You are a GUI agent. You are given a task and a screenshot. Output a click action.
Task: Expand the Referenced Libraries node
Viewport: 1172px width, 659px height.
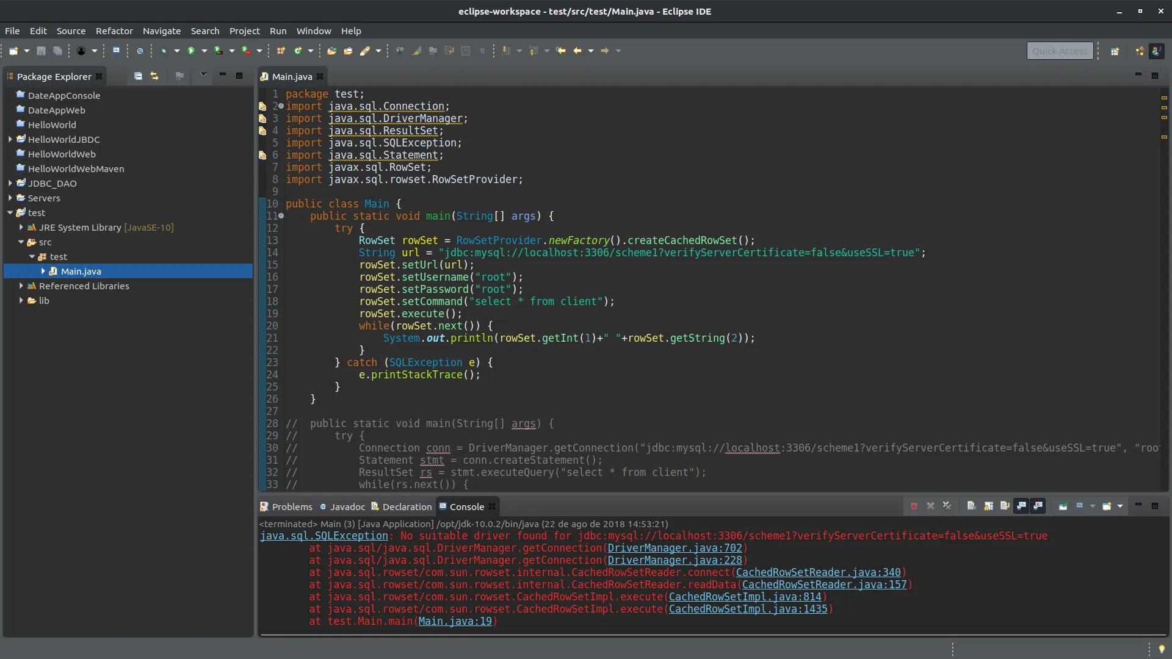pos(21,286)
